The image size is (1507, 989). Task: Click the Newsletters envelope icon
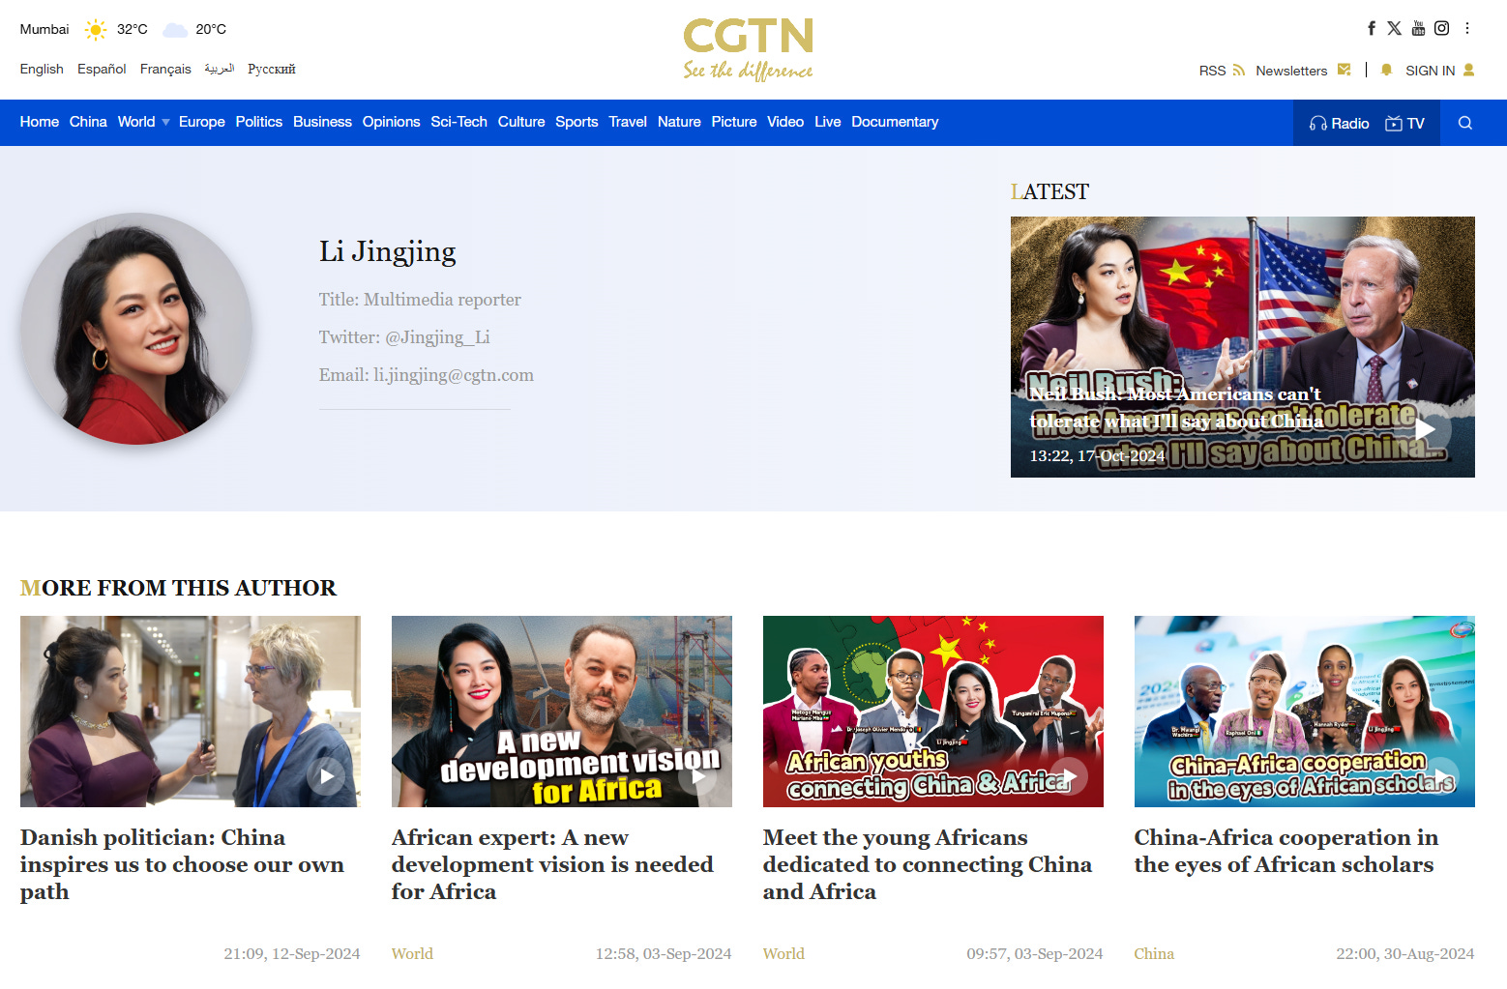coord(1344,70)
